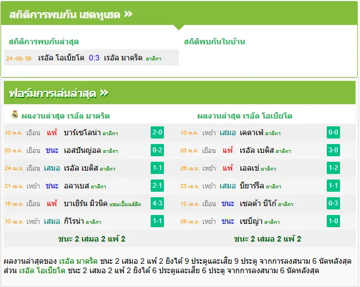
Task: Click the opponent name บียาร์รีล
Action: (x=252, y=186)
